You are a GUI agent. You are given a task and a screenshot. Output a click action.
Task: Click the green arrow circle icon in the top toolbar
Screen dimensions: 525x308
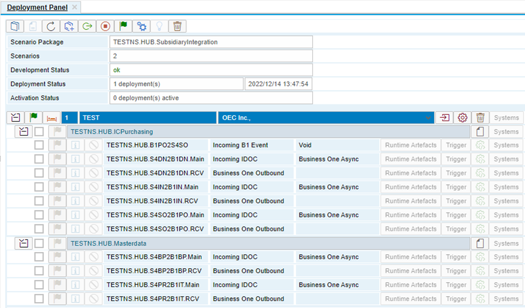(x=87, y=26)
